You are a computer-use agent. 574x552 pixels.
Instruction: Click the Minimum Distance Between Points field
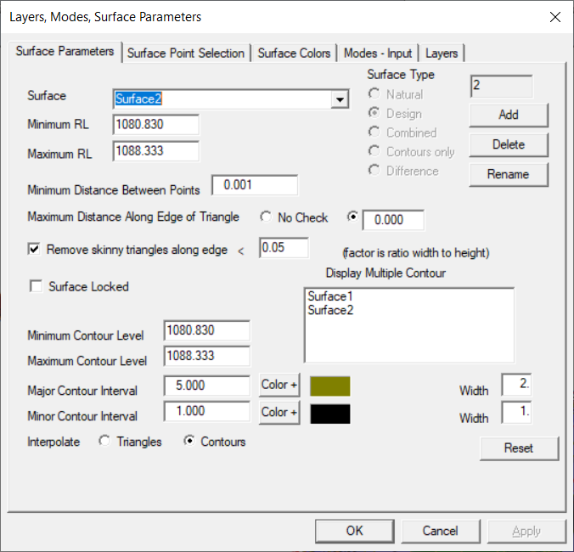click(260, 185)
